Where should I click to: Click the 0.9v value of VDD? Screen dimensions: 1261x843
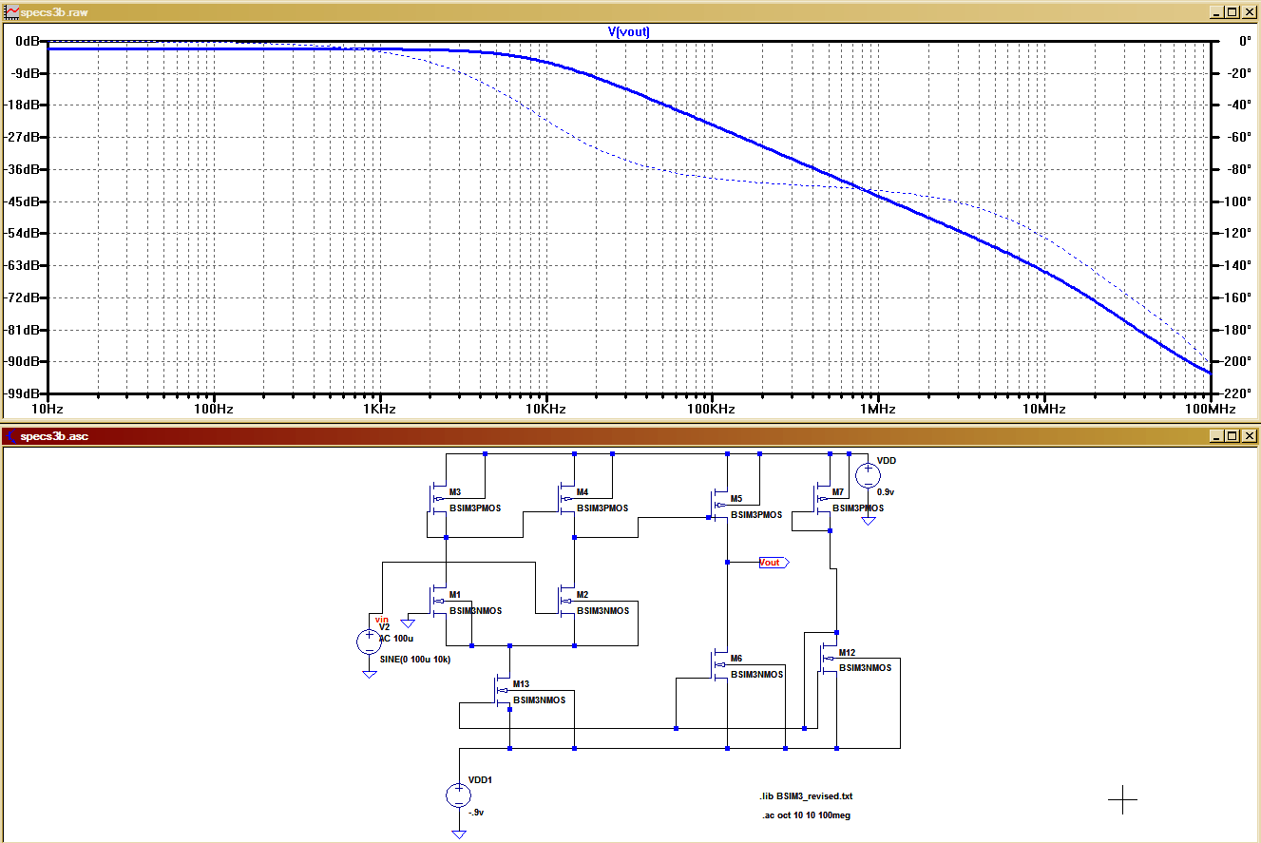point(886,492)
